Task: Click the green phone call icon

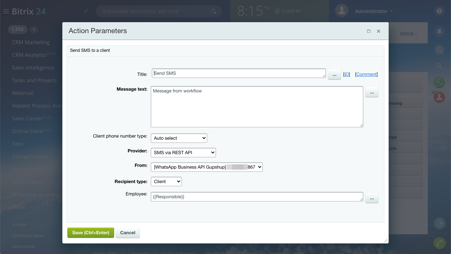Action: coord(439,243)
